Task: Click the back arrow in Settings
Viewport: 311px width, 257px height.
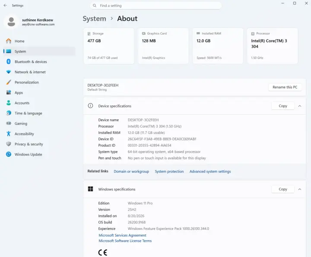Action: pyautogui.click(x=5, y=5)
